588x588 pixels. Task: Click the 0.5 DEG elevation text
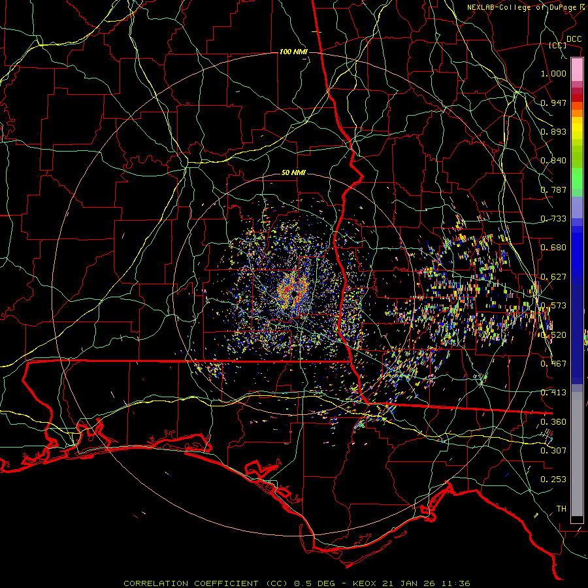click(x=315, y=583)
